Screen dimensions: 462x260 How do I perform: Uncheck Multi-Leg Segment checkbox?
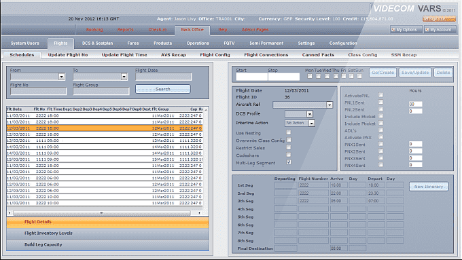click(x=289, y=162)
